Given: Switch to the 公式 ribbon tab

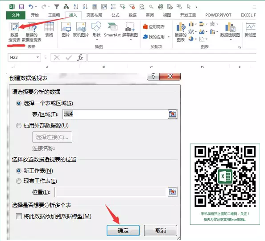Looking at the screenshot, I should [x=116, y=15].
